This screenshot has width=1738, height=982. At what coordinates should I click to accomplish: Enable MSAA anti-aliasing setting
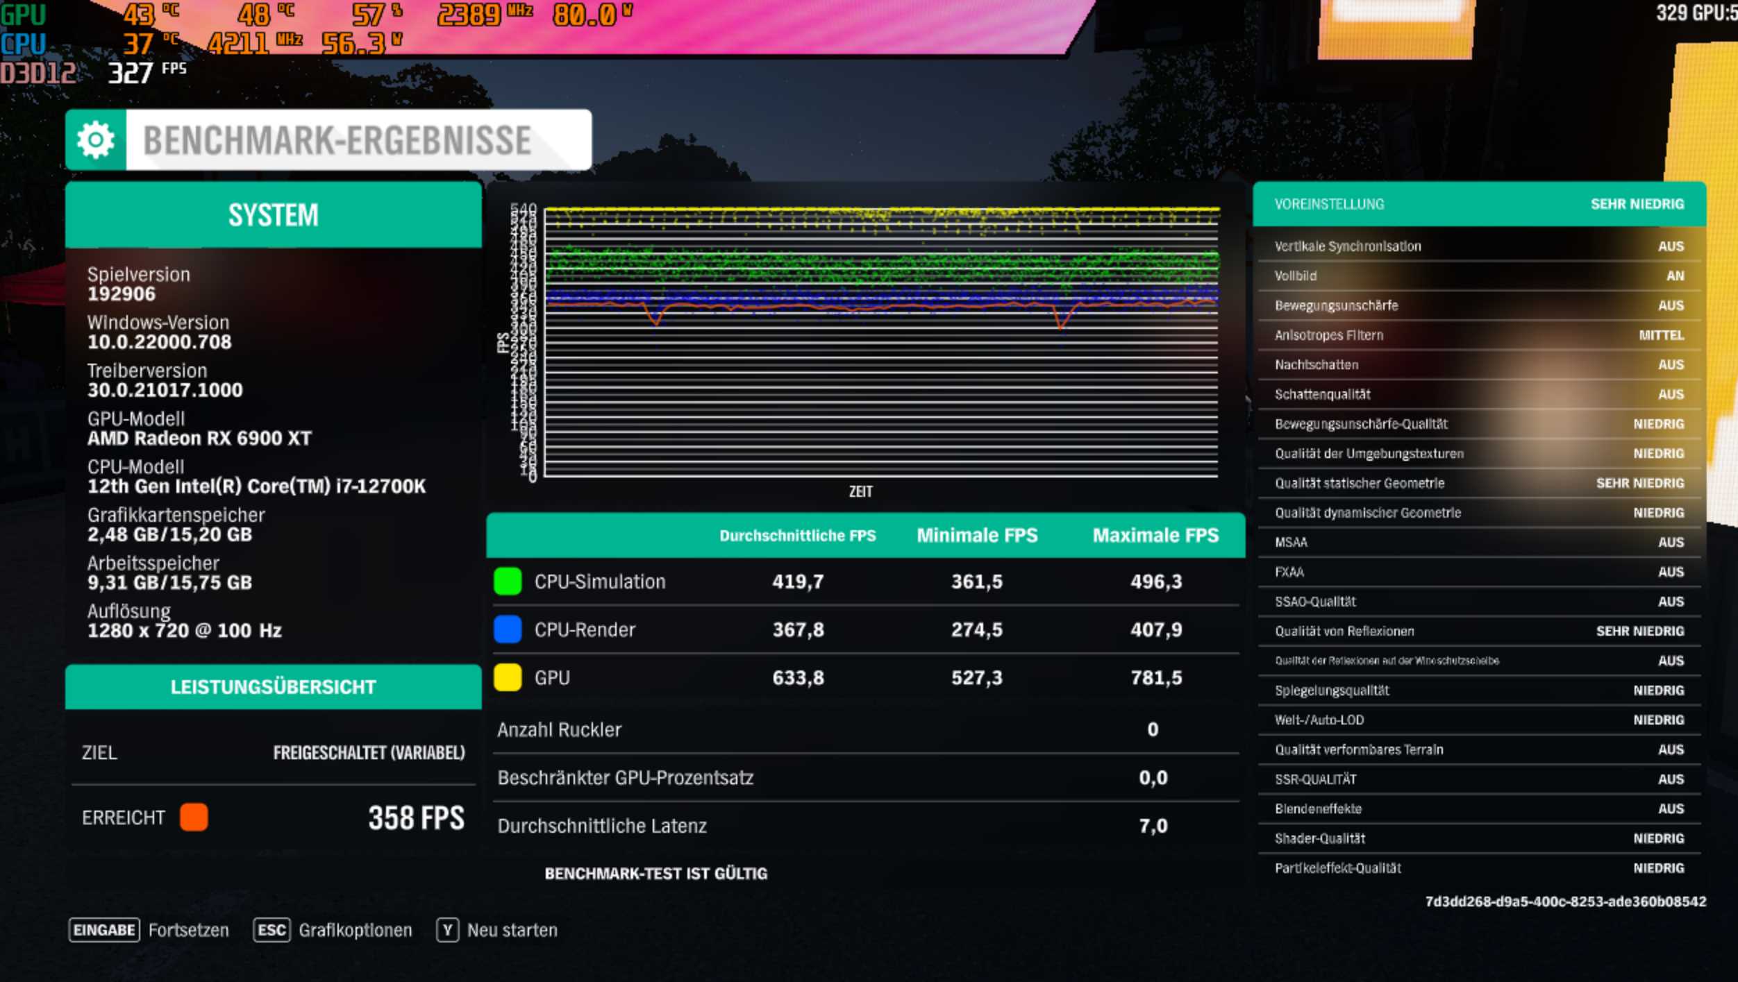(x=1479, y=542)
